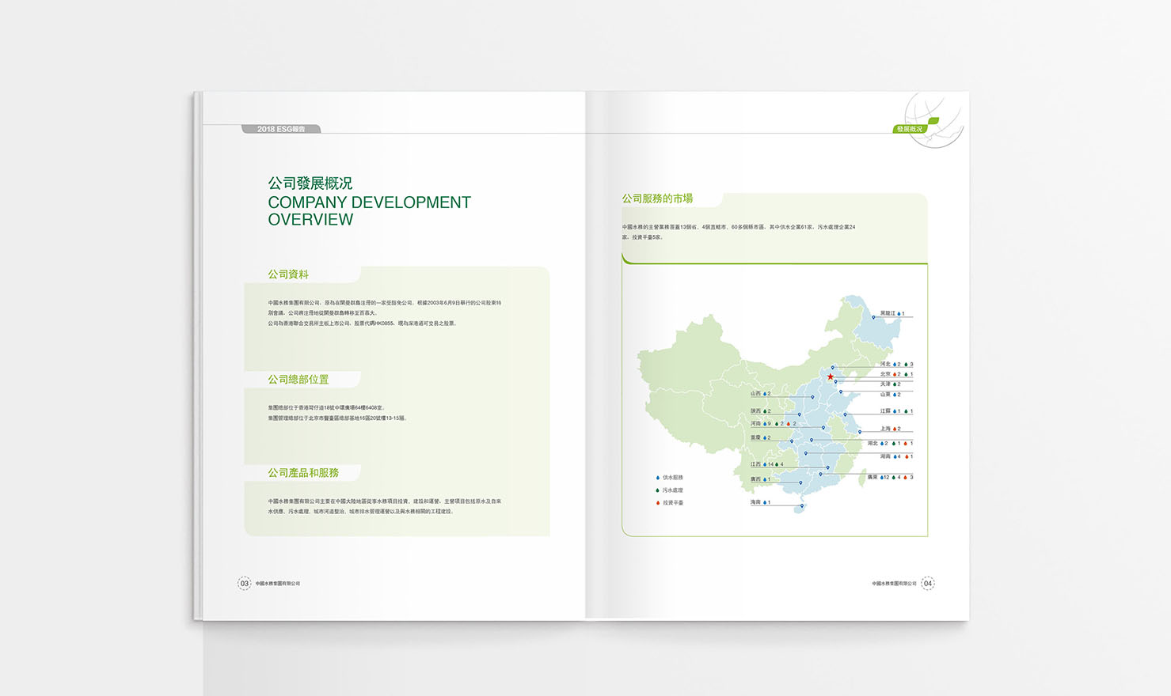1171x696 pixels.
Task: Click the 河南 map label
Action: tap(755, 423)
